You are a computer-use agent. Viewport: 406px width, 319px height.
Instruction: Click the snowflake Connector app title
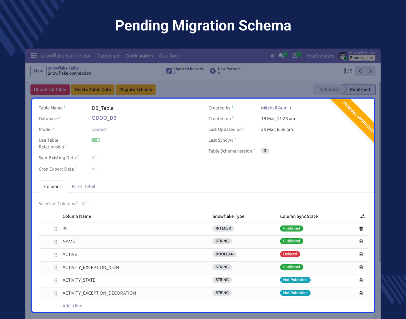click(x=66, y=56)
